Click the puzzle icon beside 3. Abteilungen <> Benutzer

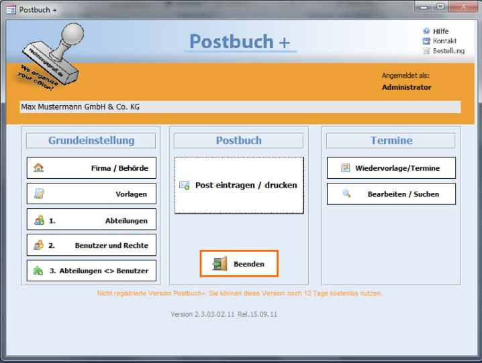pyautogui.click(x=39, y=271)
